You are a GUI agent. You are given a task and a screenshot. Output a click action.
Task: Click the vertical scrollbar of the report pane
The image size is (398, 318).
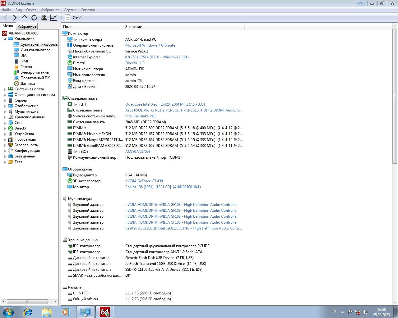click(x=395, y=96)
